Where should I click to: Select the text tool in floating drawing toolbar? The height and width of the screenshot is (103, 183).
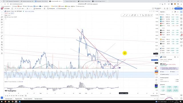(x=140, y=15)
